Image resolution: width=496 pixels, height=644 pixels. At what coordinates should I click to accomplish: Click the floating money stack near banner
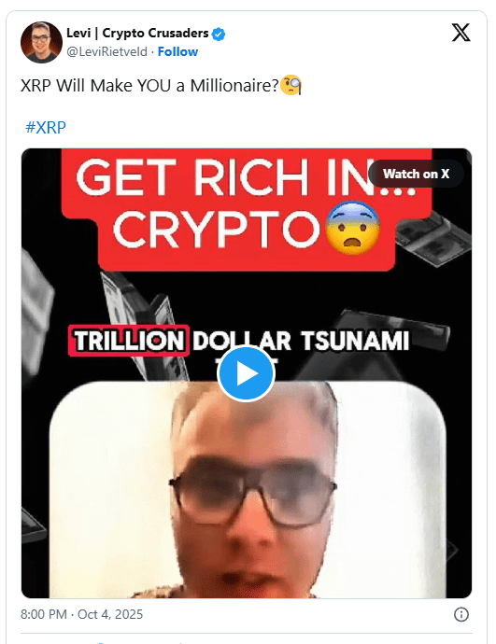tap(433, 240)
